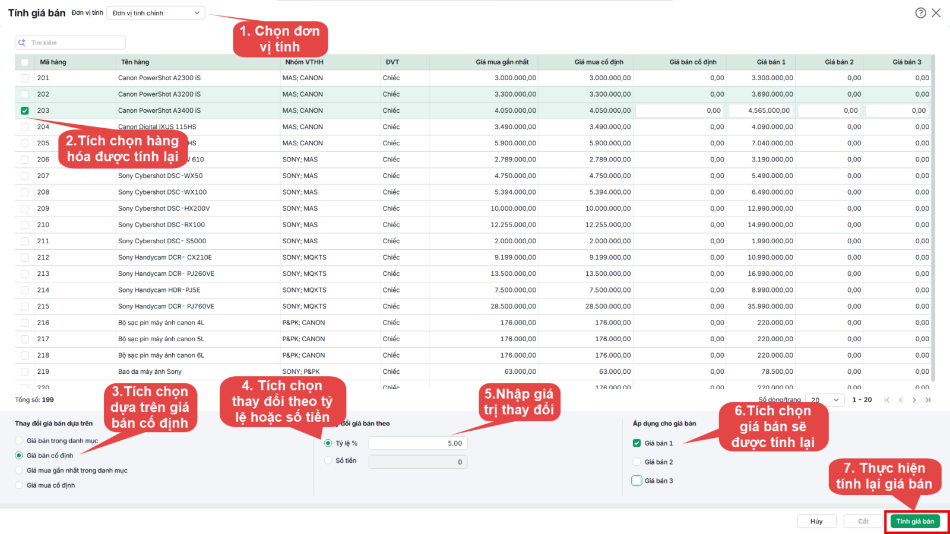Click the Số tiền amount field

click(418, 462)
